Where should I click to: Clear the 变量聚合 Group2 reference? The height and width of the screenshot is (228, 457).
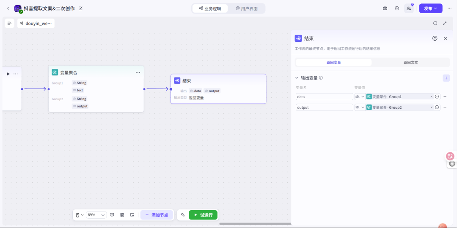pos(431,107)
